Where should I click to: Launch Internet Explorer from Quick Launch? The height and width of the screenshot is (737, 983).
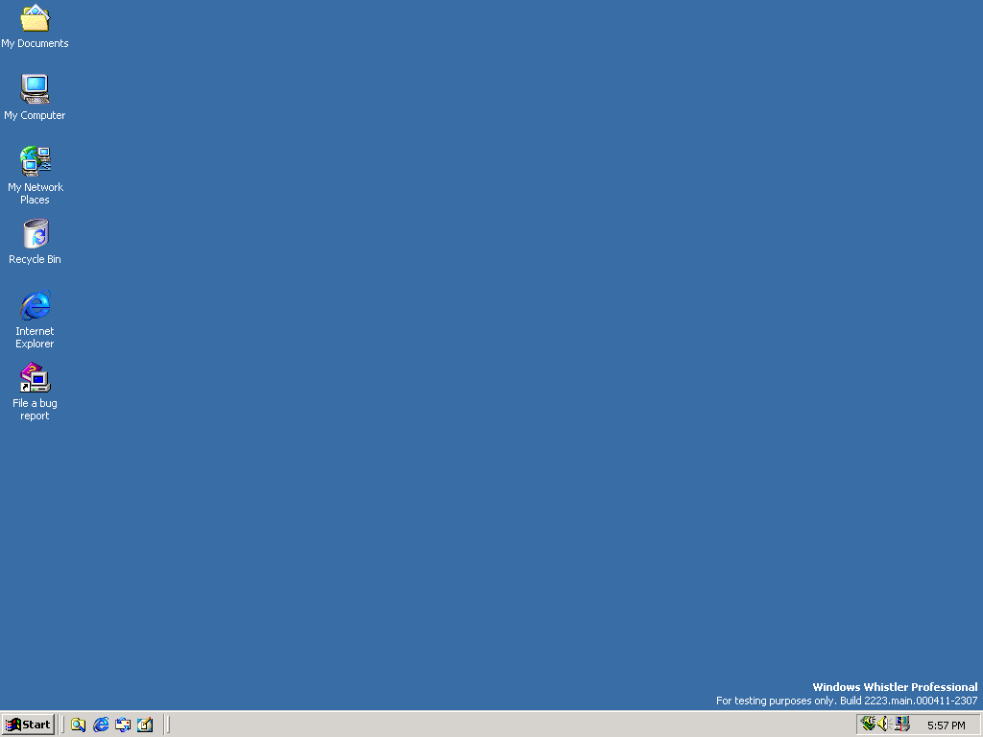pos(100,725)
